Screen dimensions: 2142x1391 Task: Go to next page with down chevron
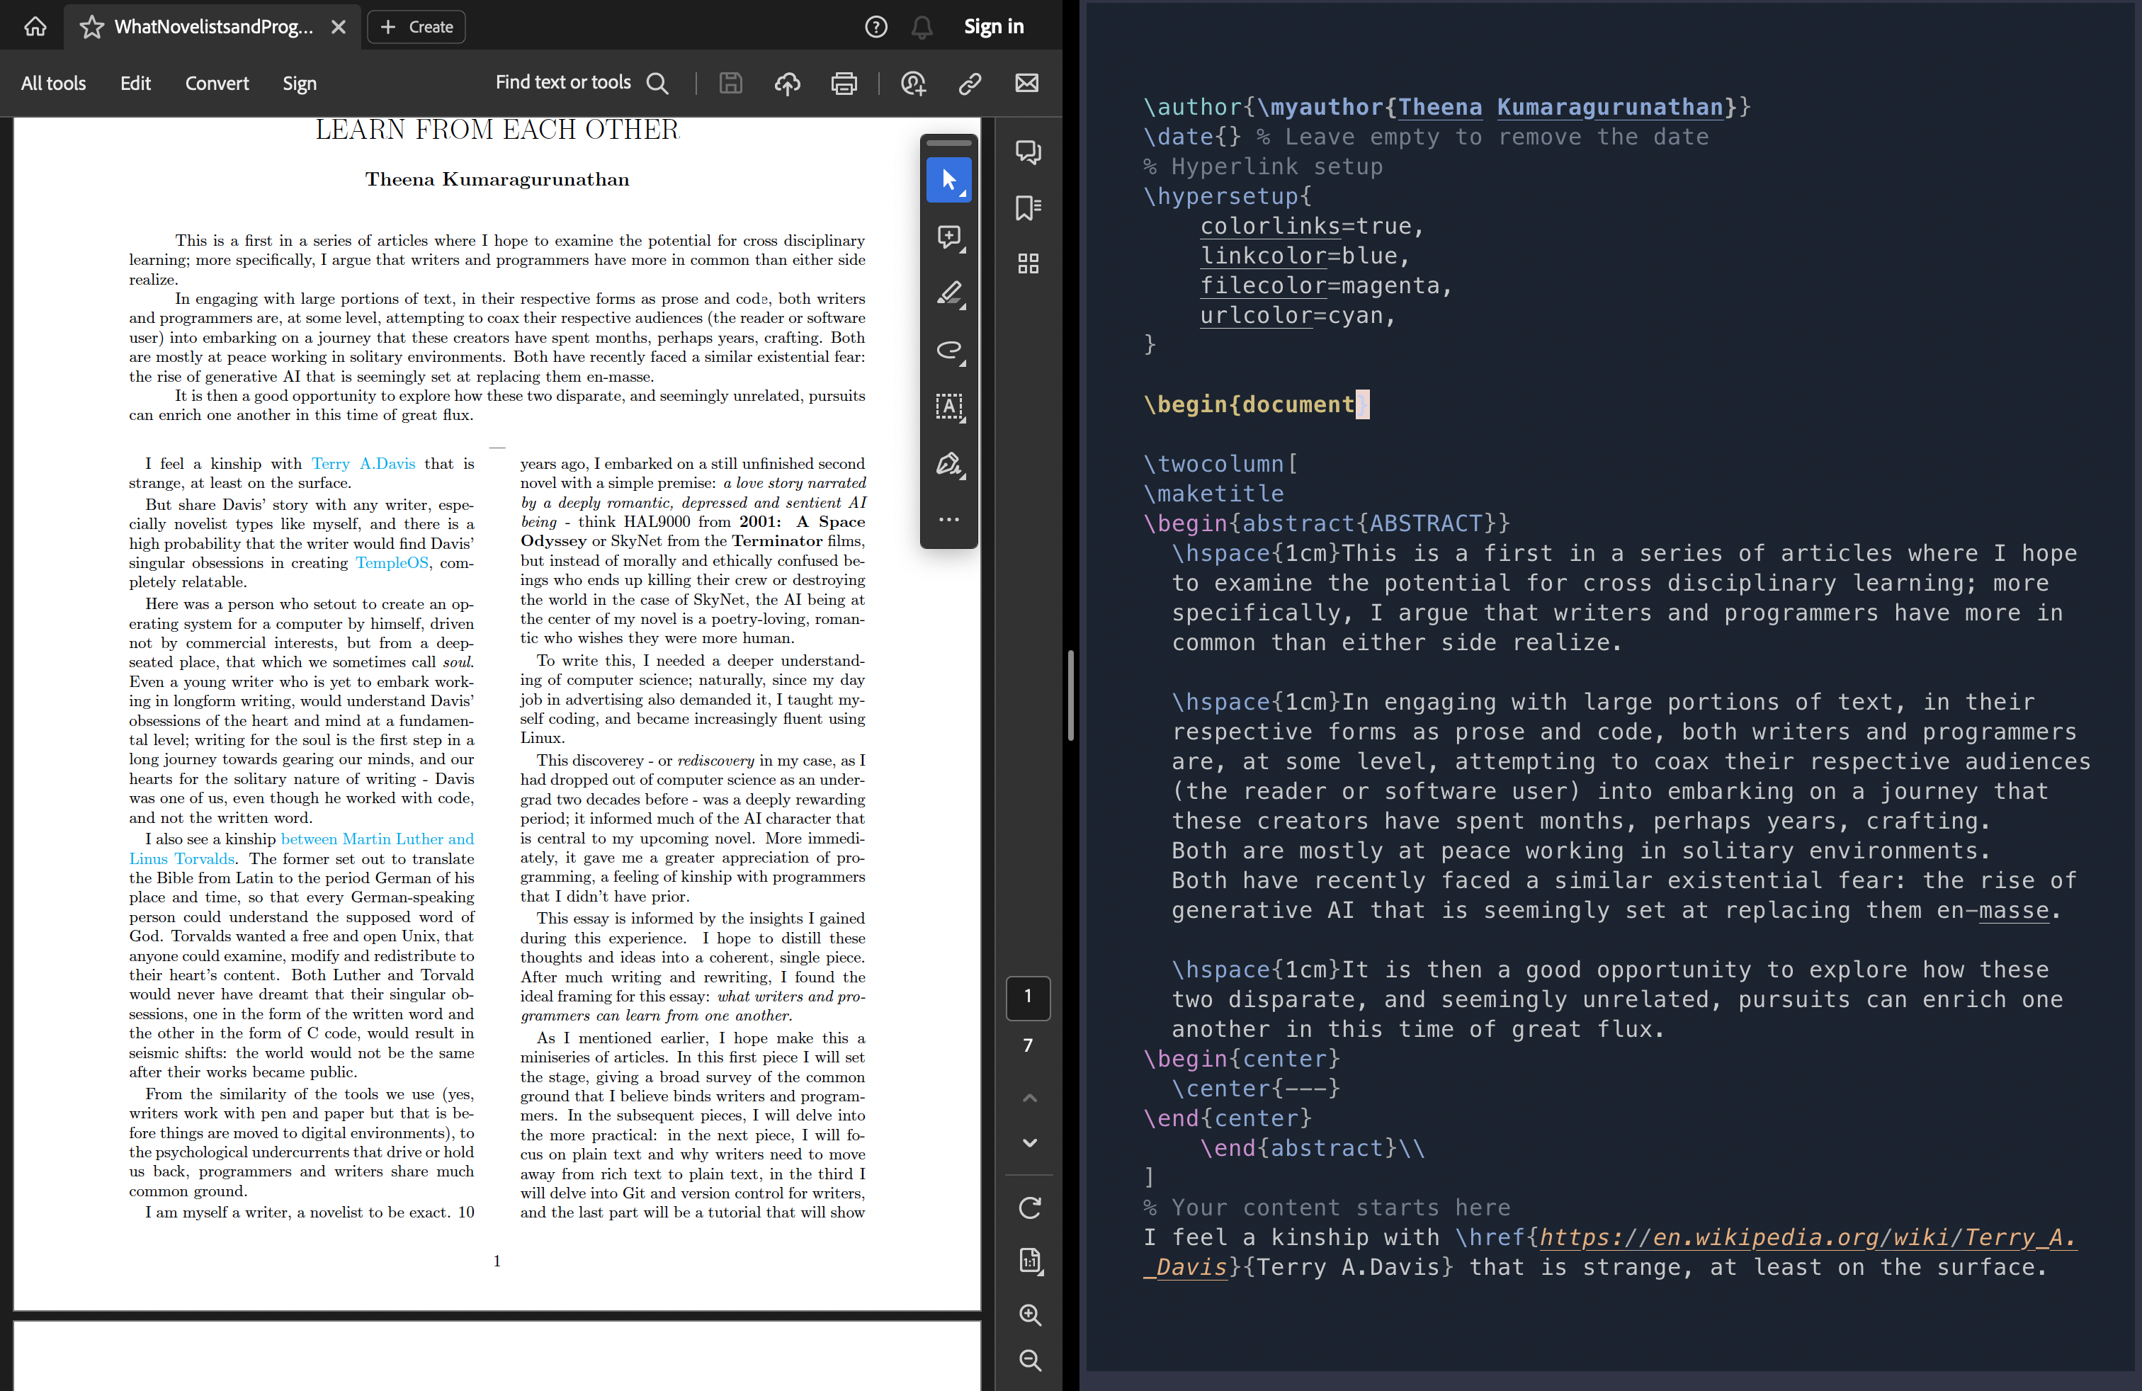(x=1030, y=1142)
